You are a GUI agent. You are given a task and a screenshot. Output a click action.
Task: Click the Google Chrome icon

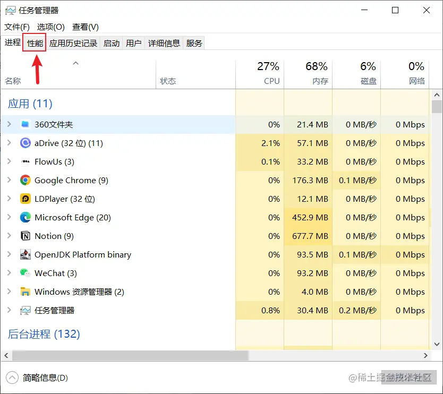click(x=25, y=180)
